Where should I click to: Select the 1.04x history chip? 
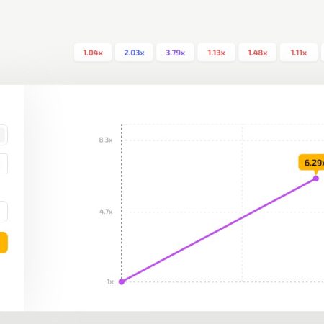[x=93, y=53]
